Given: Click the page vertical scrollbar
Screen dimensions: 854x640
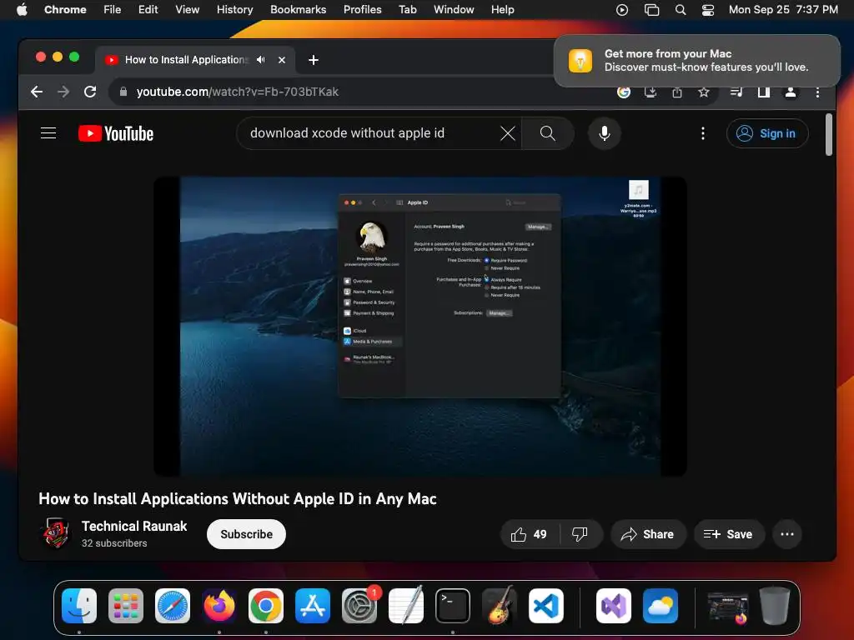Looking at the screenshot, I should pos(828,134).
